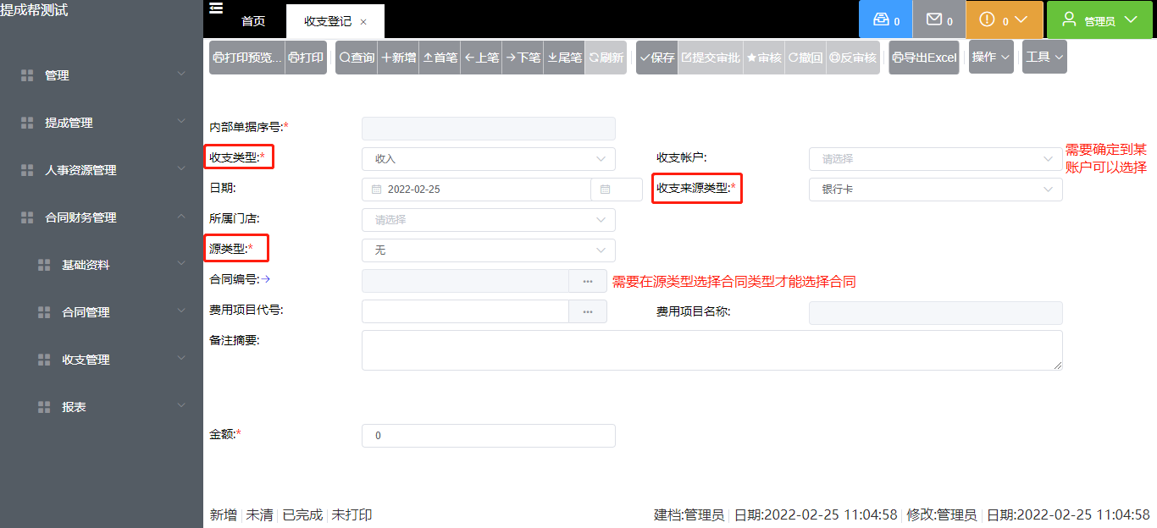Go to last record with 尾笔
1157x528 pixels.
[564, 58]
